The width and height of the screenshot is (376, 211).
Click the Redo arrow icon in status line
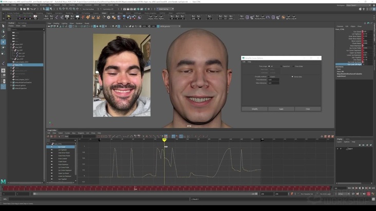pyautogui.click(x=35, y=9)
